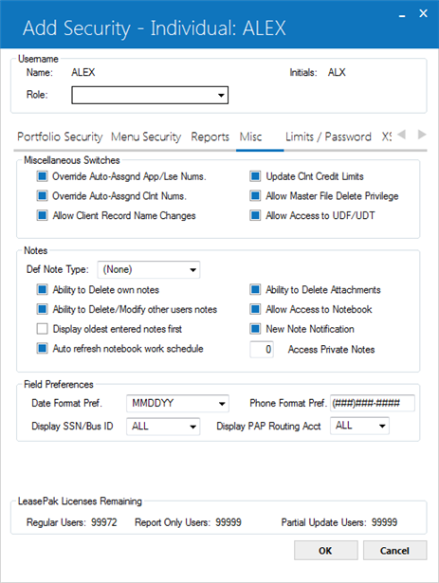The width and height of the screenshot is (439, 583).
Task: Toggle Ability to Delete Attachments
Action: 255,289
